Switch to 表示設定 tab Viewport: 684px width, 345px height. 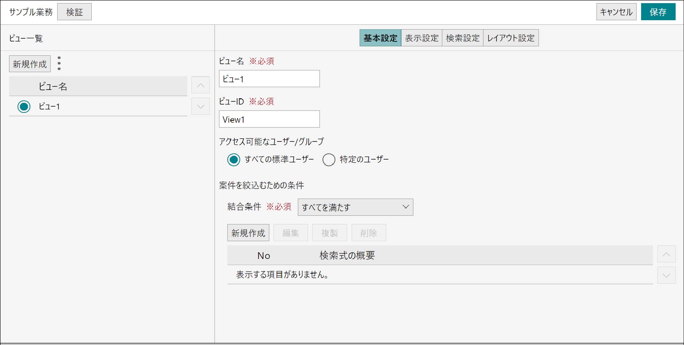[422, 38]
